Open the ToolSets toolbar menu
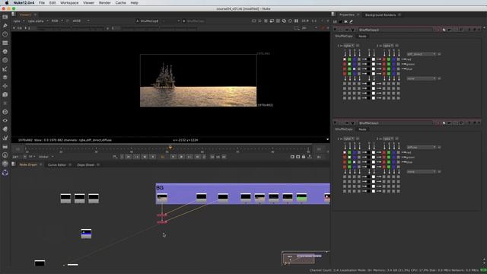 5,138
